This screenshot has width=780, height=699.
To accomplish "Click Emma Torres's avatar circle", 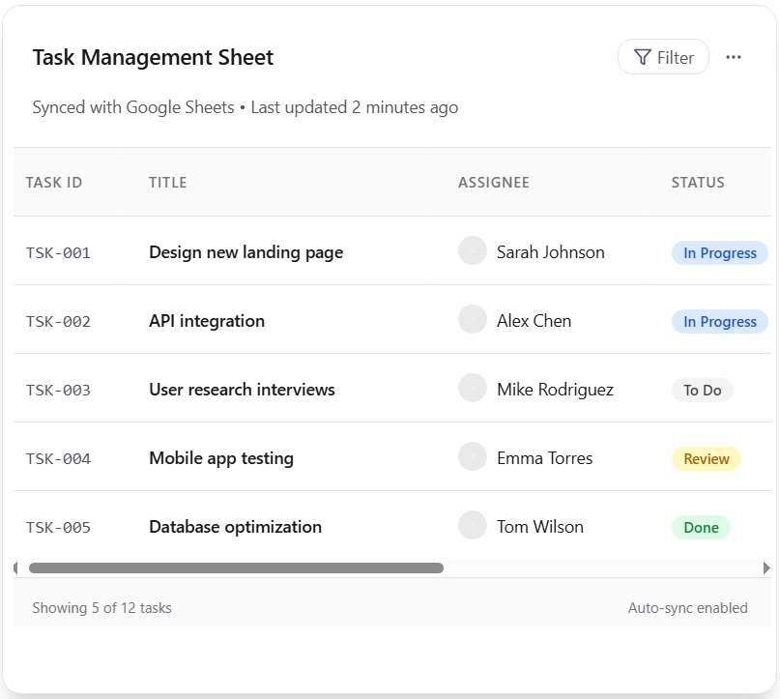I will pos(472,456).
